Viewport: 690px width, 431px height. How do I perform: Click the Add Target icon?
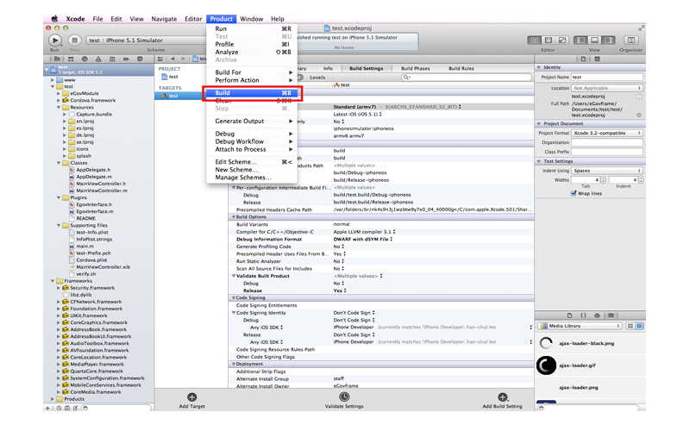point(191,397)
